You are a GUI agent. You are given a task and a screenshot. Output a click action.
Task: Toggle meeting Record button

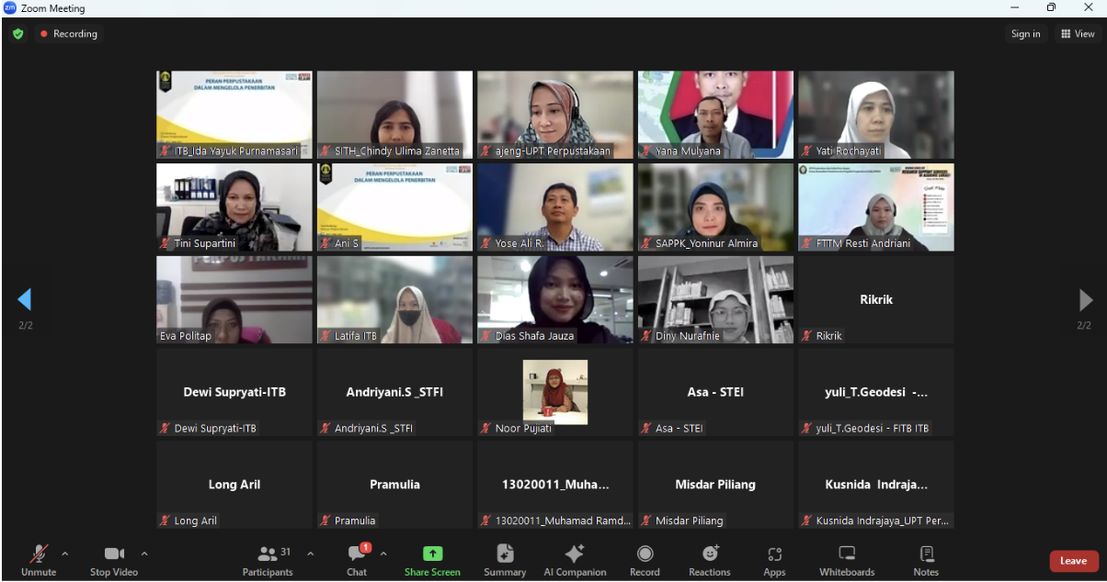click(x=645, y=560)
